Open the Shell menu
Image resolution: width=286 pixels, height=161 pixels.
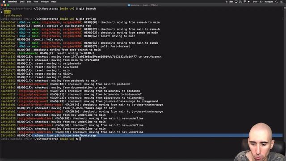coord(22,2)
